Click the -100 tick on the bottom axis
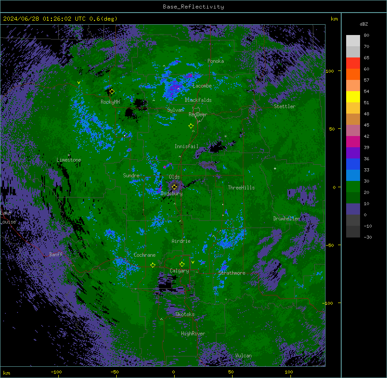Screen dimensions: 387x378 coord(56,372)
